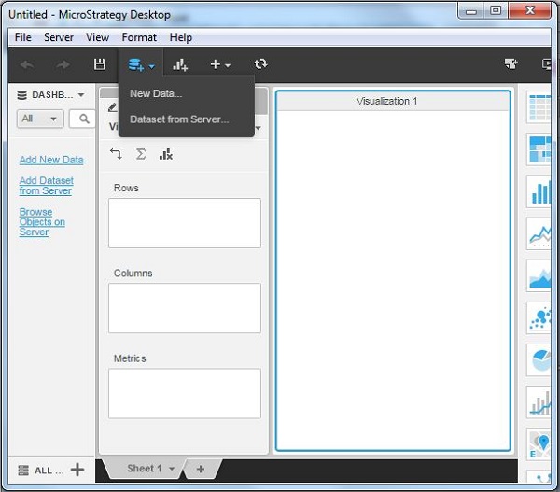Switch to the Sheet 1 tab
This screenshot has height=492, width=560.
[145, 468]
